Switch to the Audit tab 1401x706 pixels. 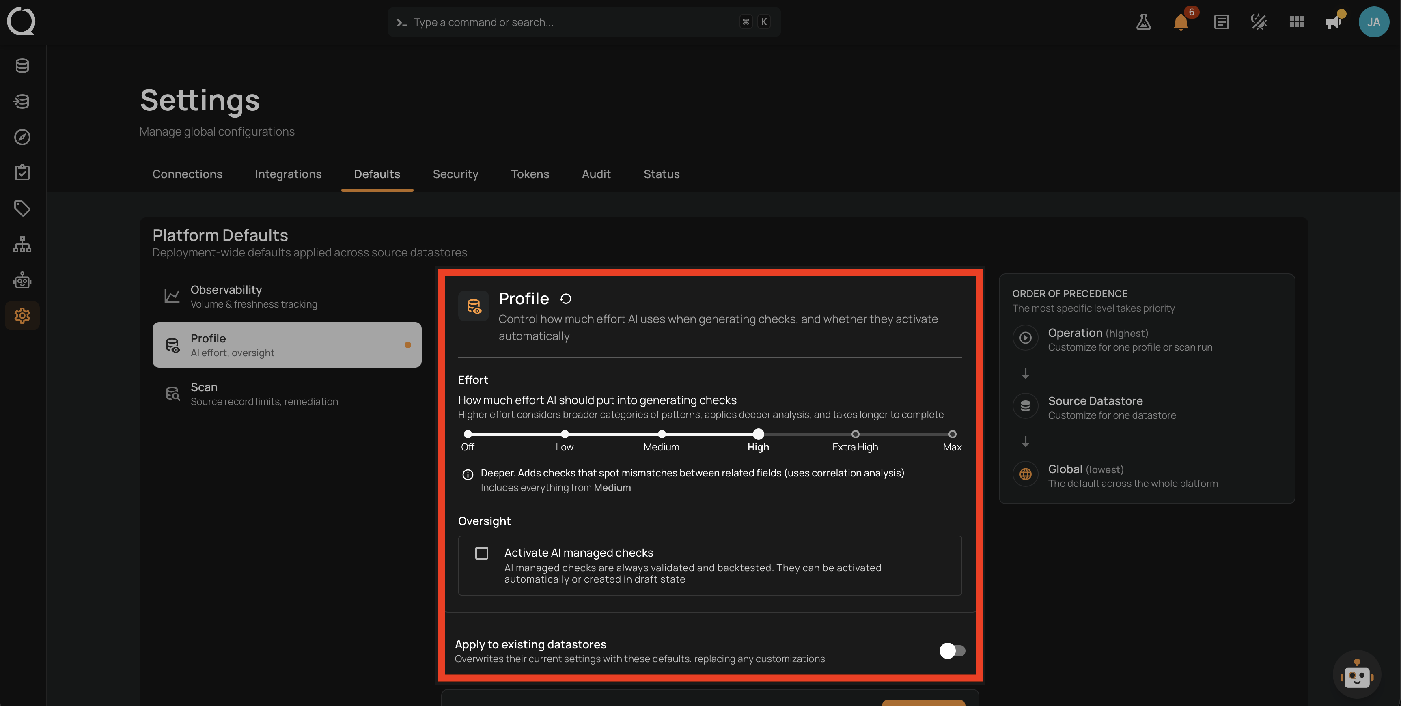596,174
